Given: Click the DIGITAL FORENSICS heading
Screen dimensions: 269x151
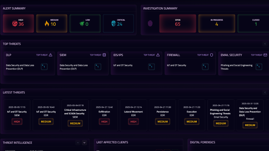Looking at the screenshot, I should click(203, 142).
